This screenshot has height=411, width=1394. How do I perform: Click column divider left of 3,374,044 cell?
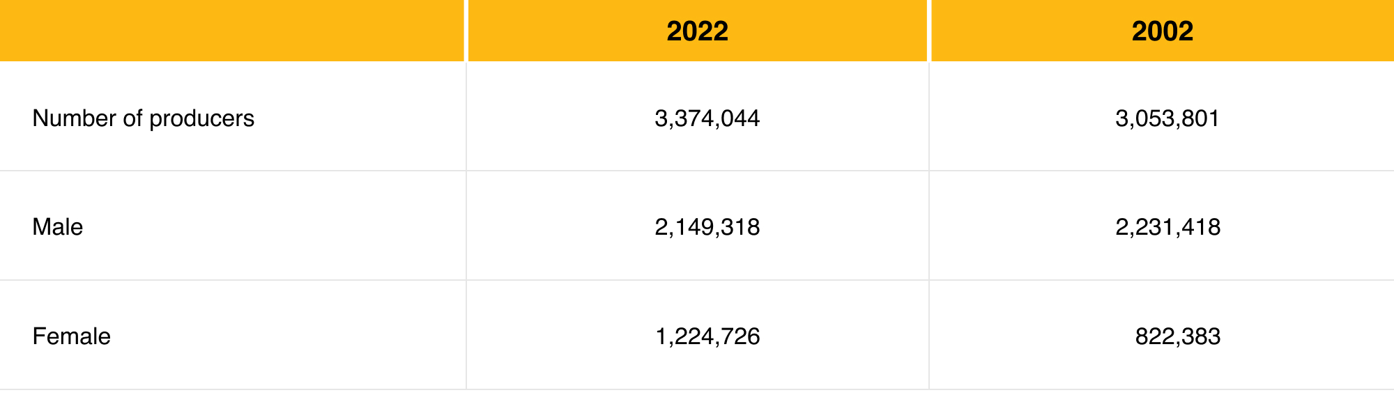tap(466, 118)
